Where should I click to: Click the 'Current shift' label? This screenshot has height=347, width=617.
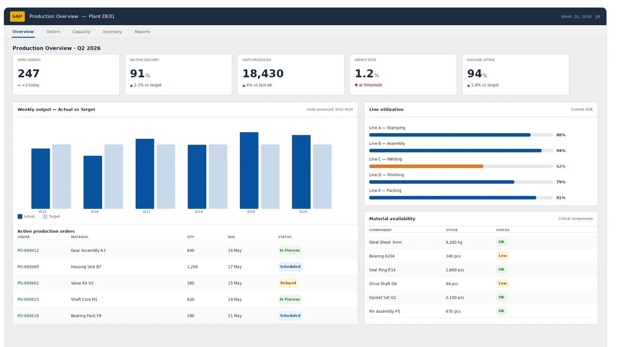[x=582, y=110]
